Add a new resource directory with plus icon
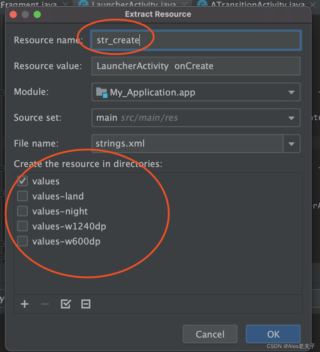 click(25, 304)
